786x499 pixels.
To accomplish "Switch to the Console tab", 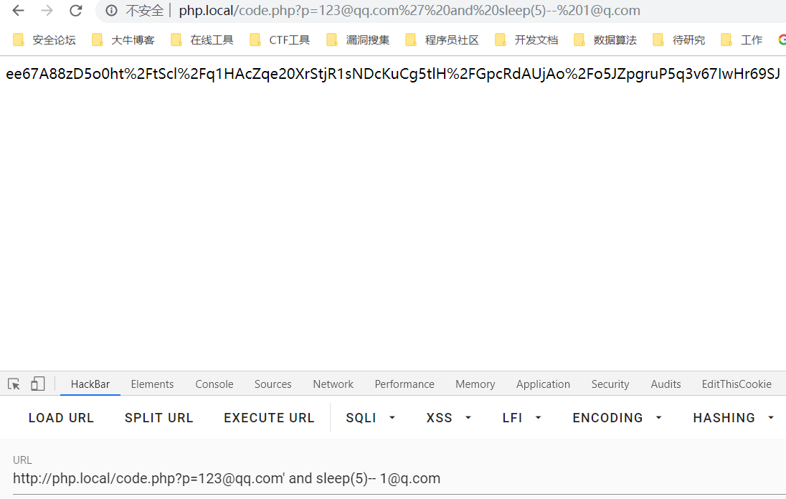I will pos(214,384).
